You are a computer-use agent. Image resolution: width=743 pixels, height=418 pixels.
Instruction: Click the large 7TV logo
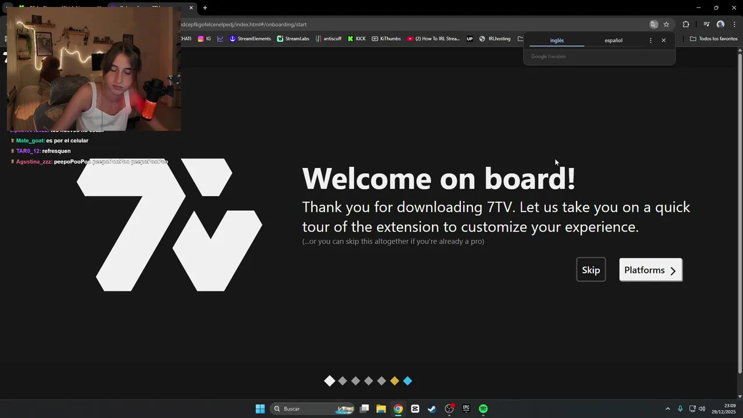click(169, 225)
